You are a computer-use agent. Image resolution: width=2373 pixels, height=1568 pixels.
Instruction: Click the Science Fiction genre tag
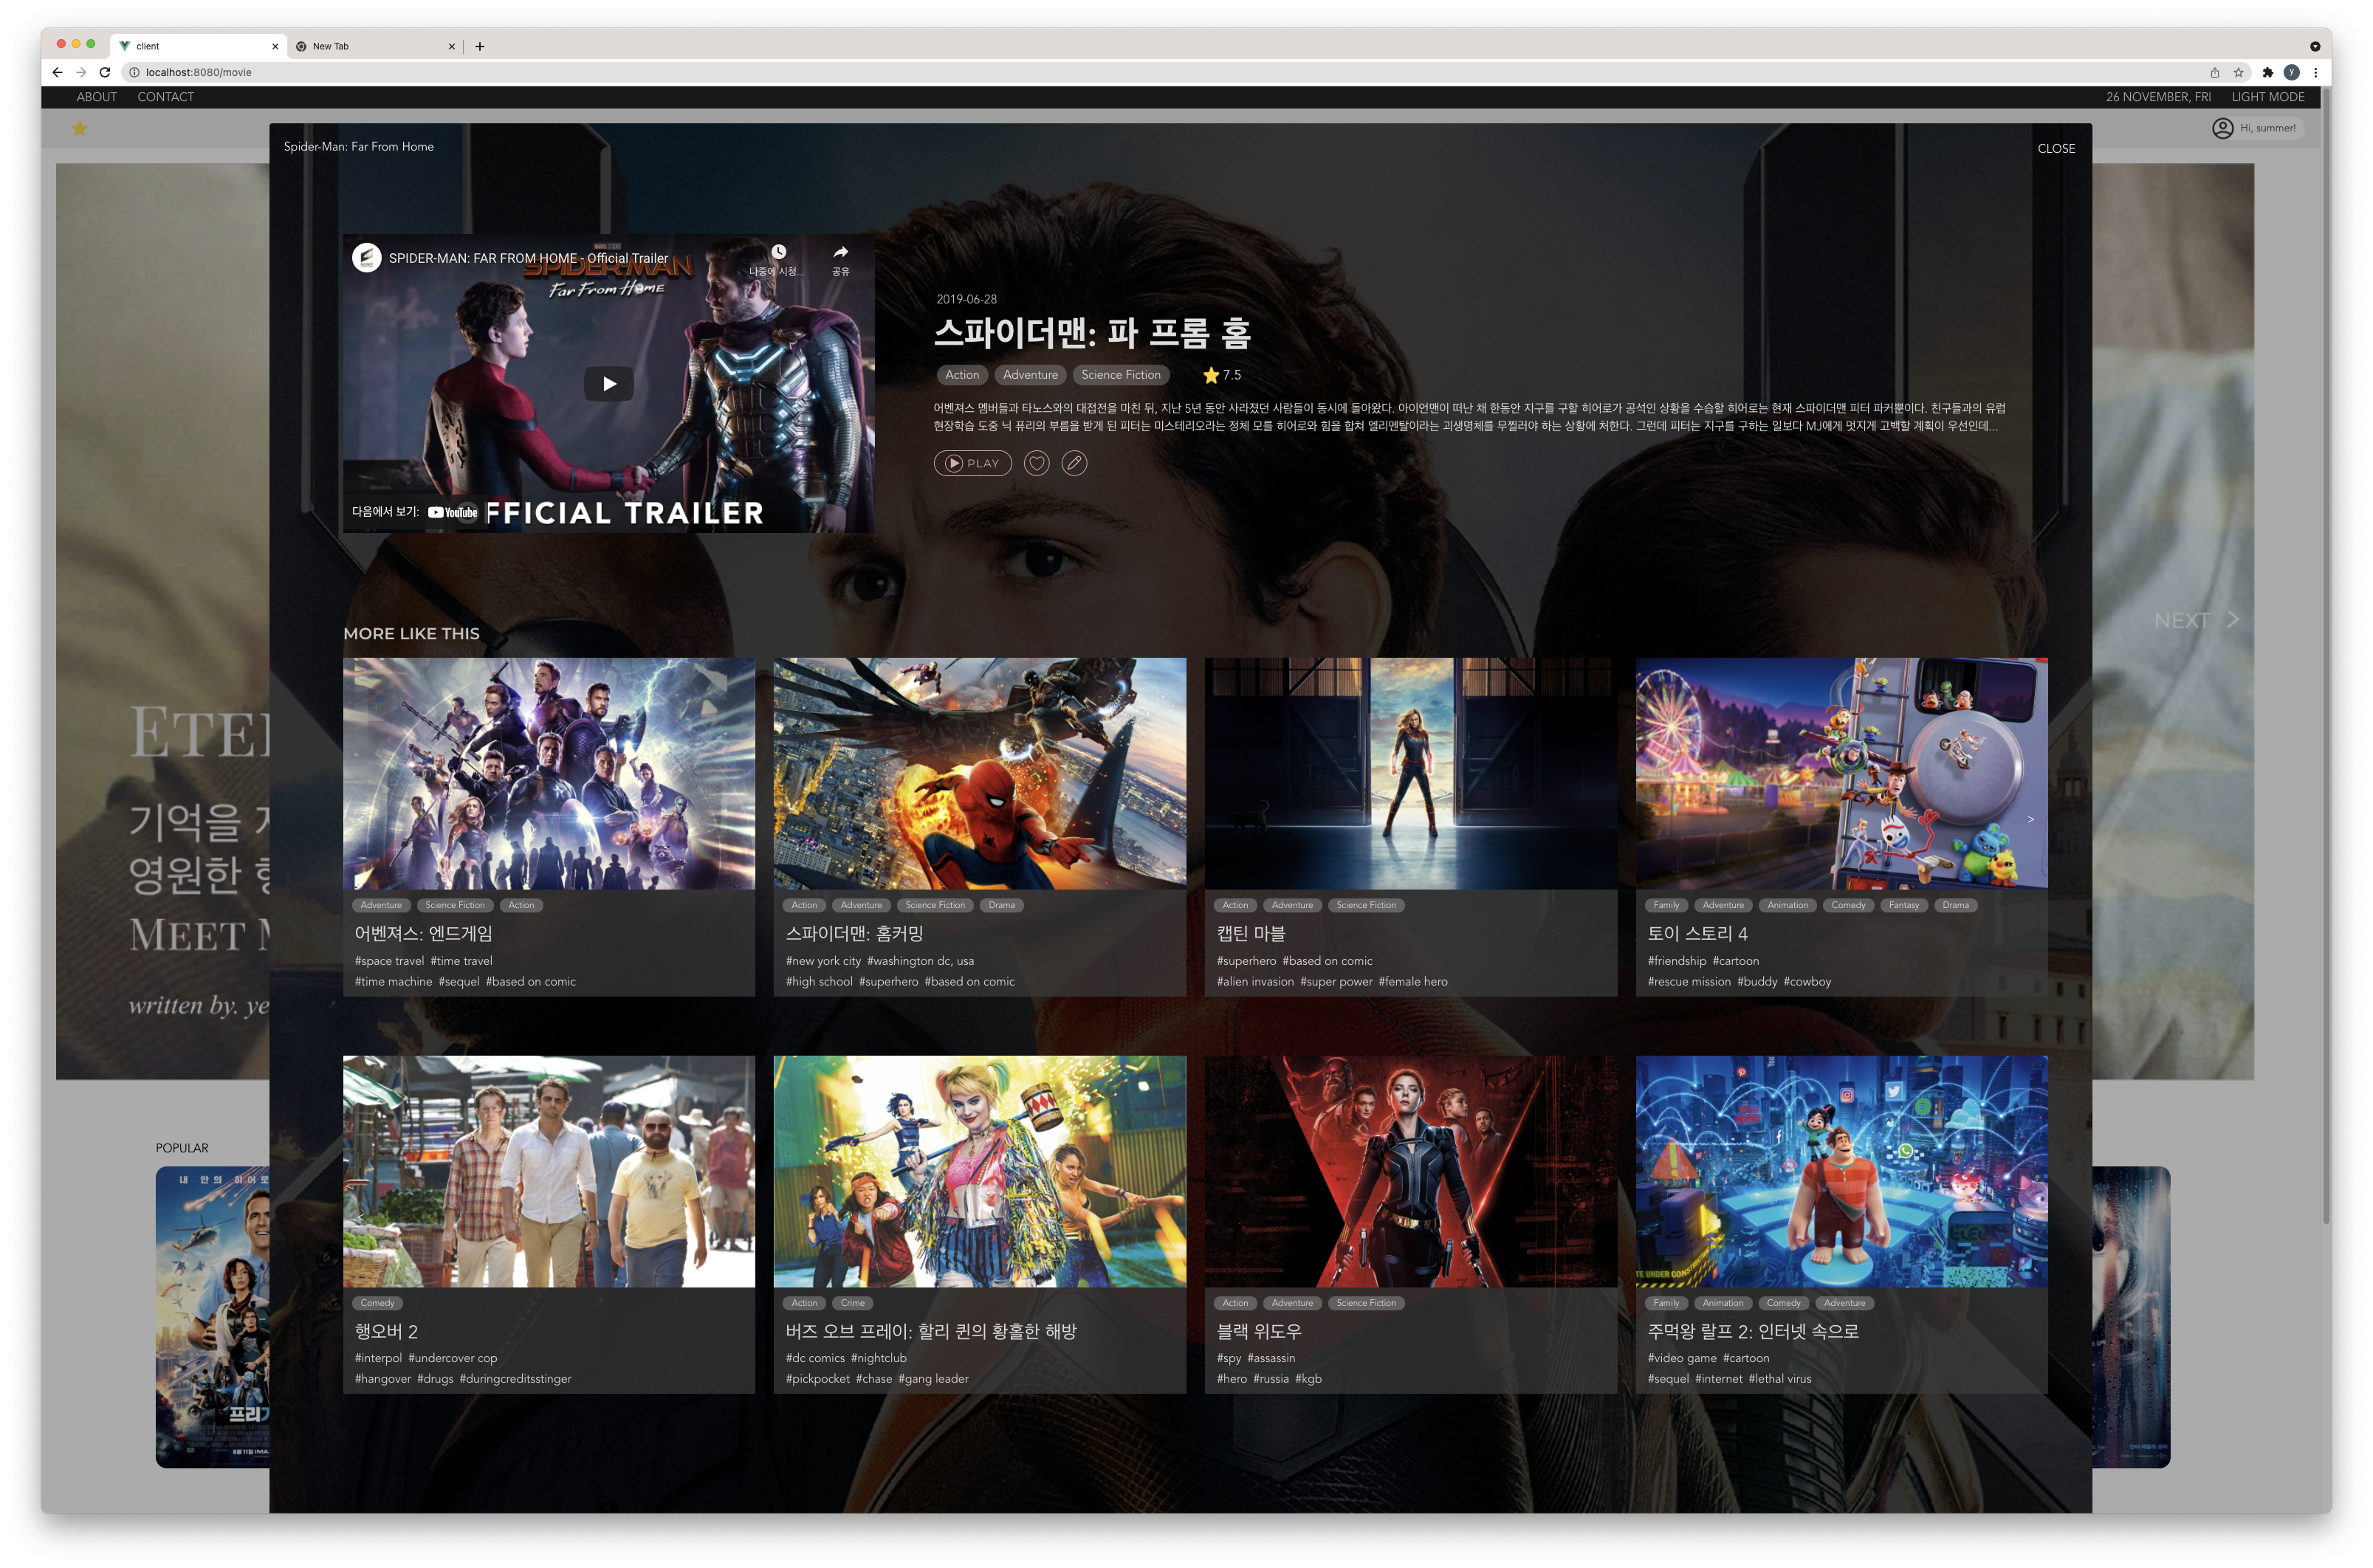point(1120,375)
